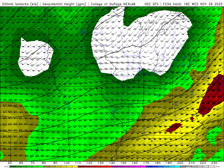
Task: Click the 10320 height contour label
Action: 11,102
